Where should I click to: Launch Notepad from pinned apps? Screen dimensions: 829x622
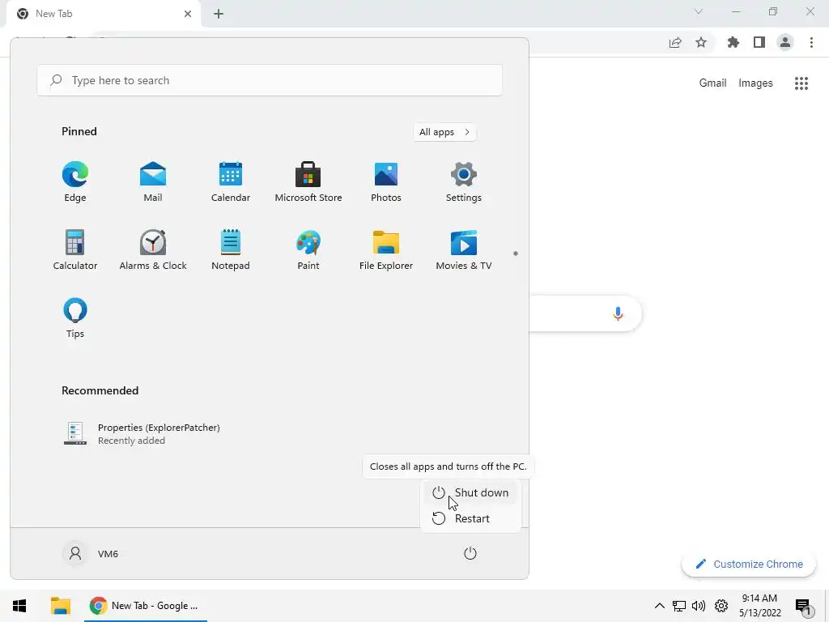[x=231, y=249]
